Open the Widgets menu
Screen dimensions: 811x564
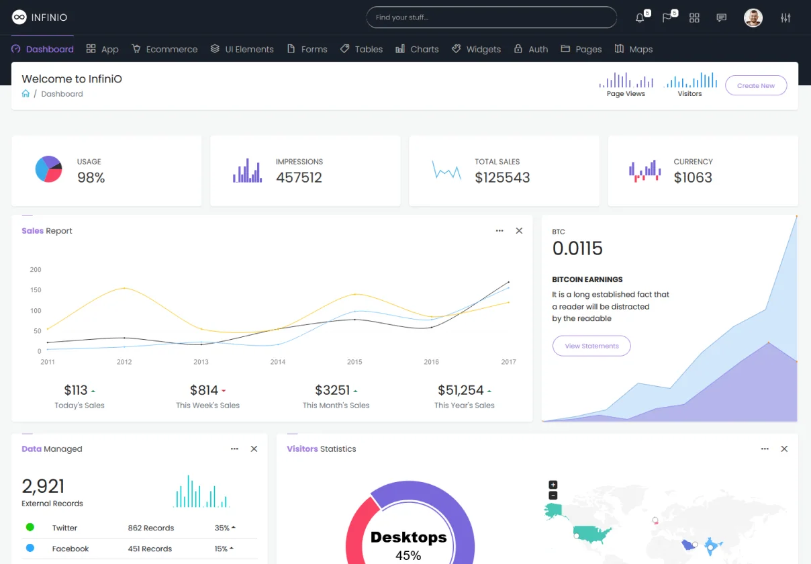tap(476, 49)
